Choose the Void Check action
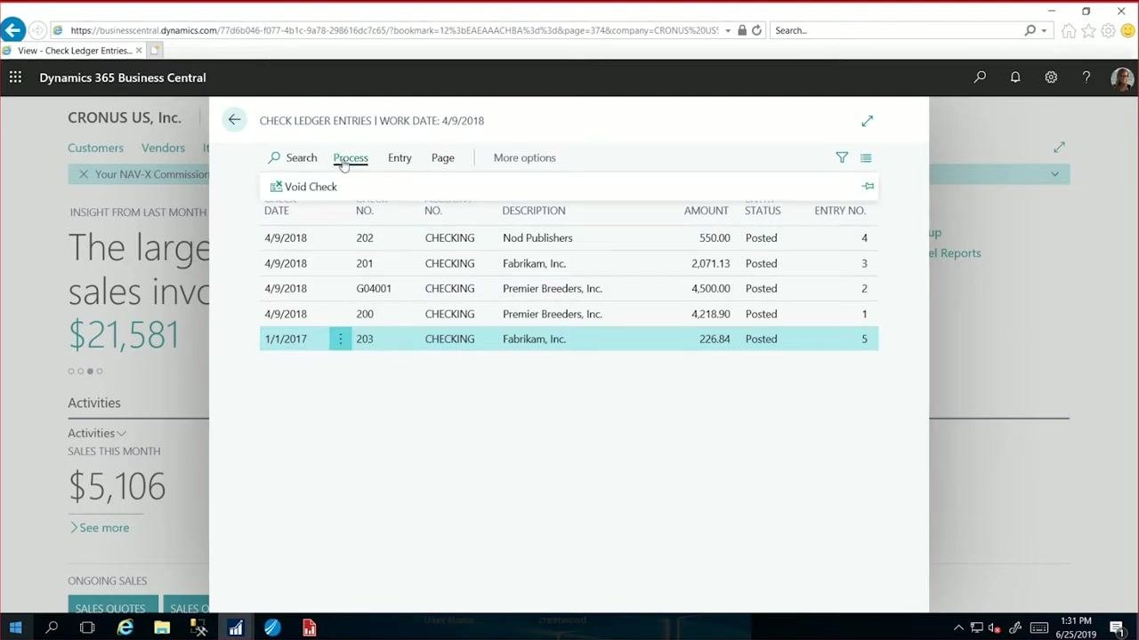 pos(303,187)
